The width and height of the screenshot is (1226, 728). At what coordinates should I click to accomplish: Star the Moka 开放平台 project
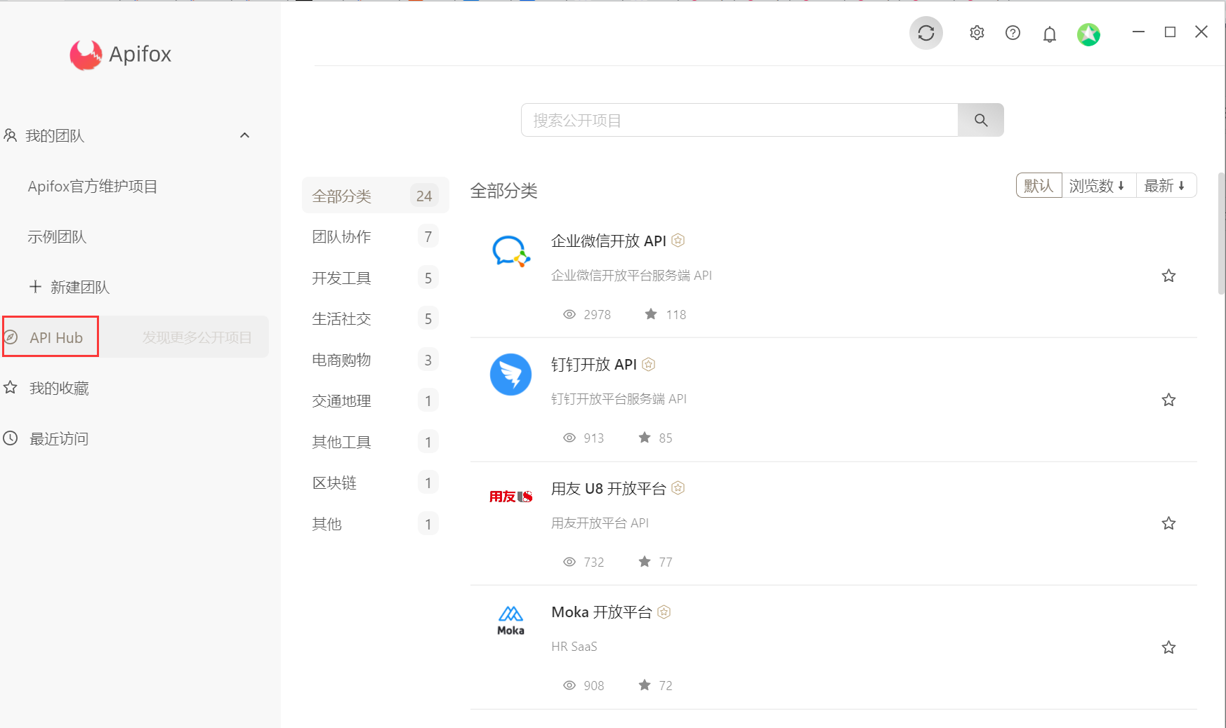point(1168,647)
